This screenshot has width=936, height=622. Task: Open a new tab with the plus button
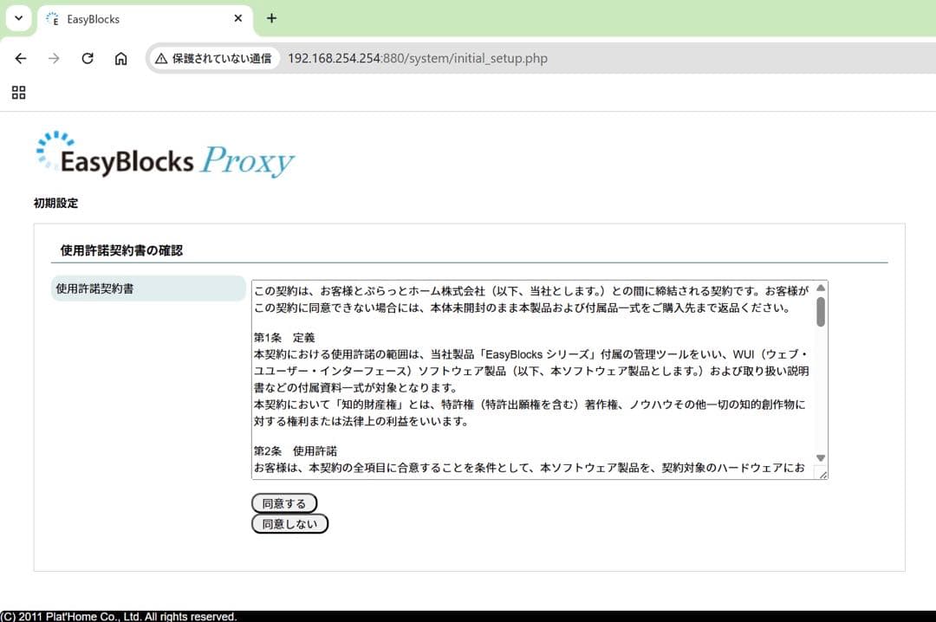click(x=271, y=18)
